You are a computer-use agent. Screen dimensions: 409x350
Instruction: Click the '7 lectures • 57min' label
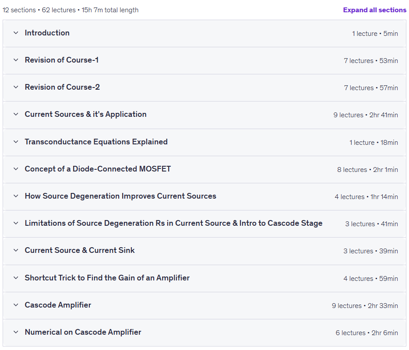pyautogui.click(x=371, y=88)
